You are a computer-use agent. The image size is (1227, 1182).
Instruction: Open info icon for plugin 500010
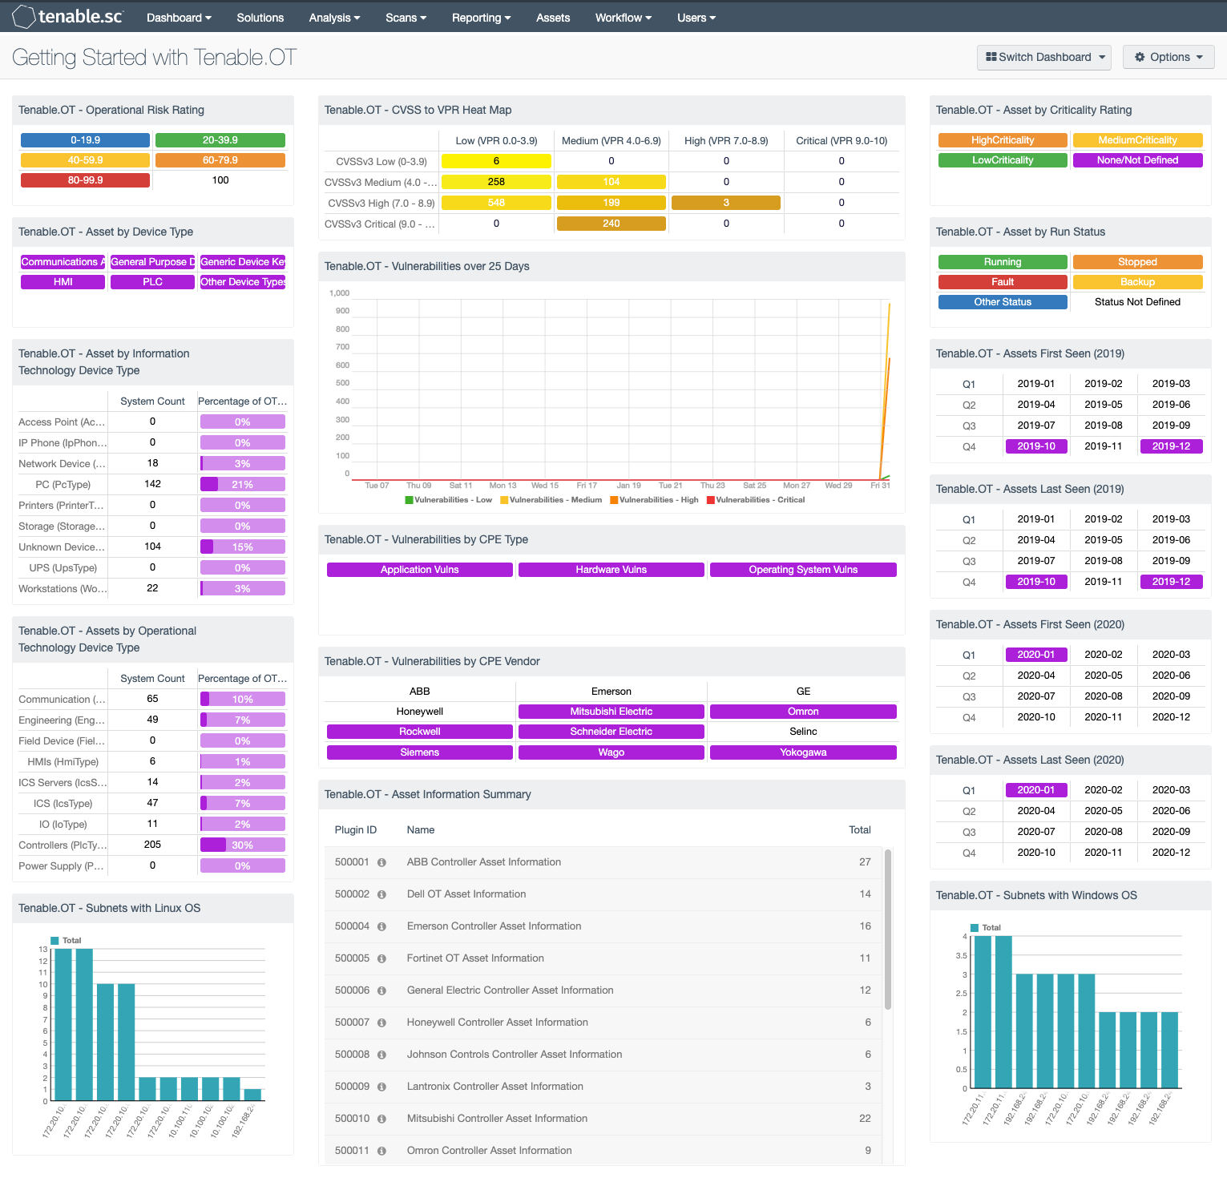(x=381, y=1119)
